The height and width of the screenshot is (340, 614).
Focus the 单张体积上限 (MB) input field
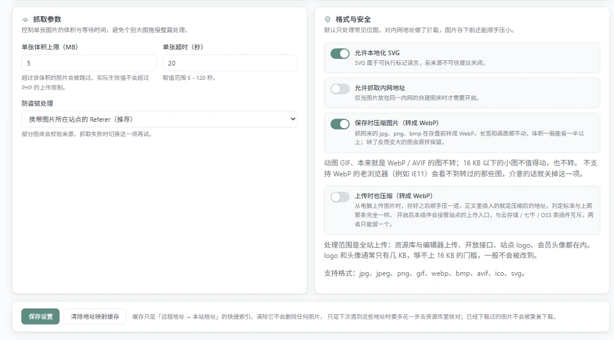pos(89,63)
